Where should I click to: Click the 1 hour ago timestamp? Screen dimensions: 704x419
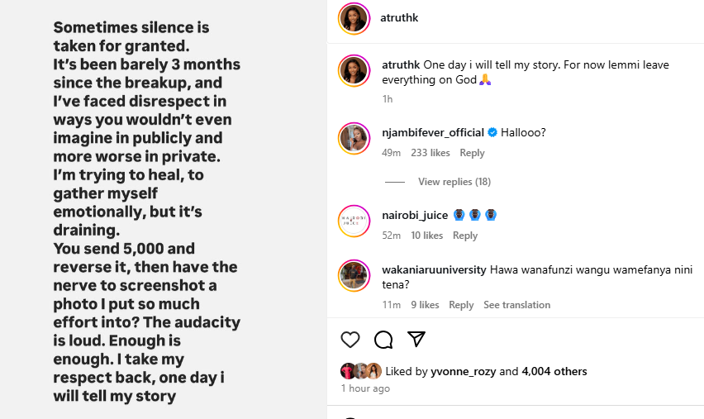365,388
